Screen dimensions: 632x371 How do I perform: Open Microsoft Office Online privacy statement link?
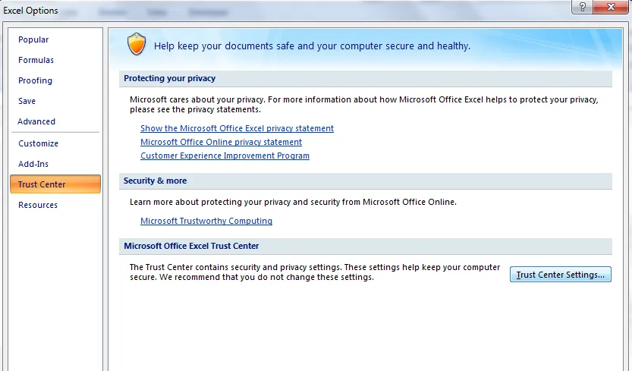(221, 142)
